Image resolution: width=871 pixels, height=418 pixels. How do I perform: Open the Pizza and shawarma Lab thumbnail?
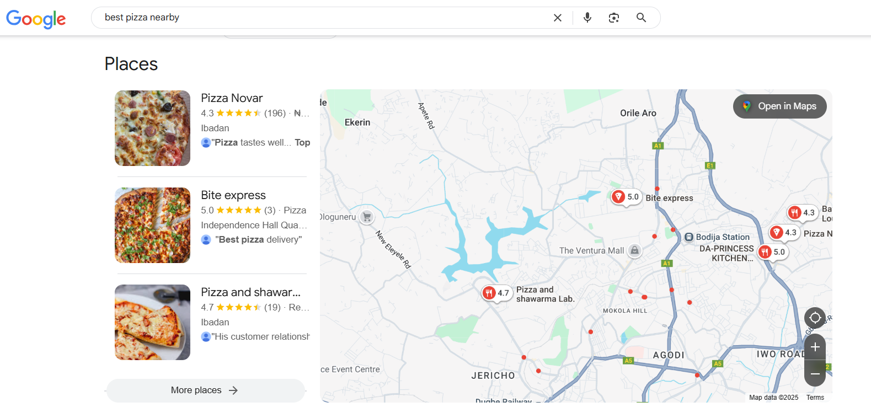coord(152,323)
